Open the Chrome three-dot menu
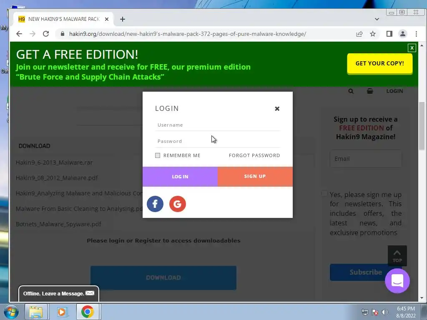This screenshot has height=320, width=427. tap(416, 34)
